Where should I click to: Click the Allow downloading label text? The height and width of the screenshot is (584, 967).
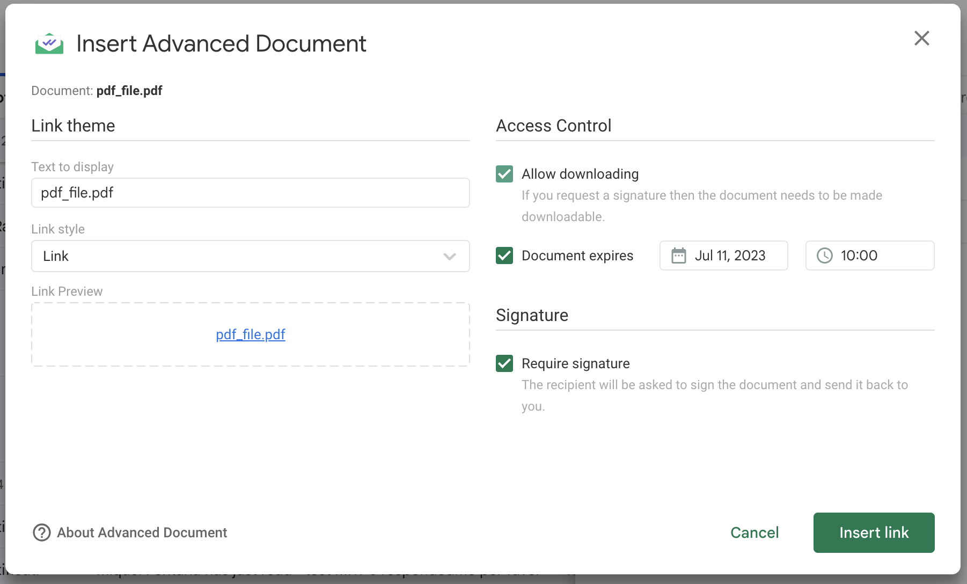coord(580,174)
